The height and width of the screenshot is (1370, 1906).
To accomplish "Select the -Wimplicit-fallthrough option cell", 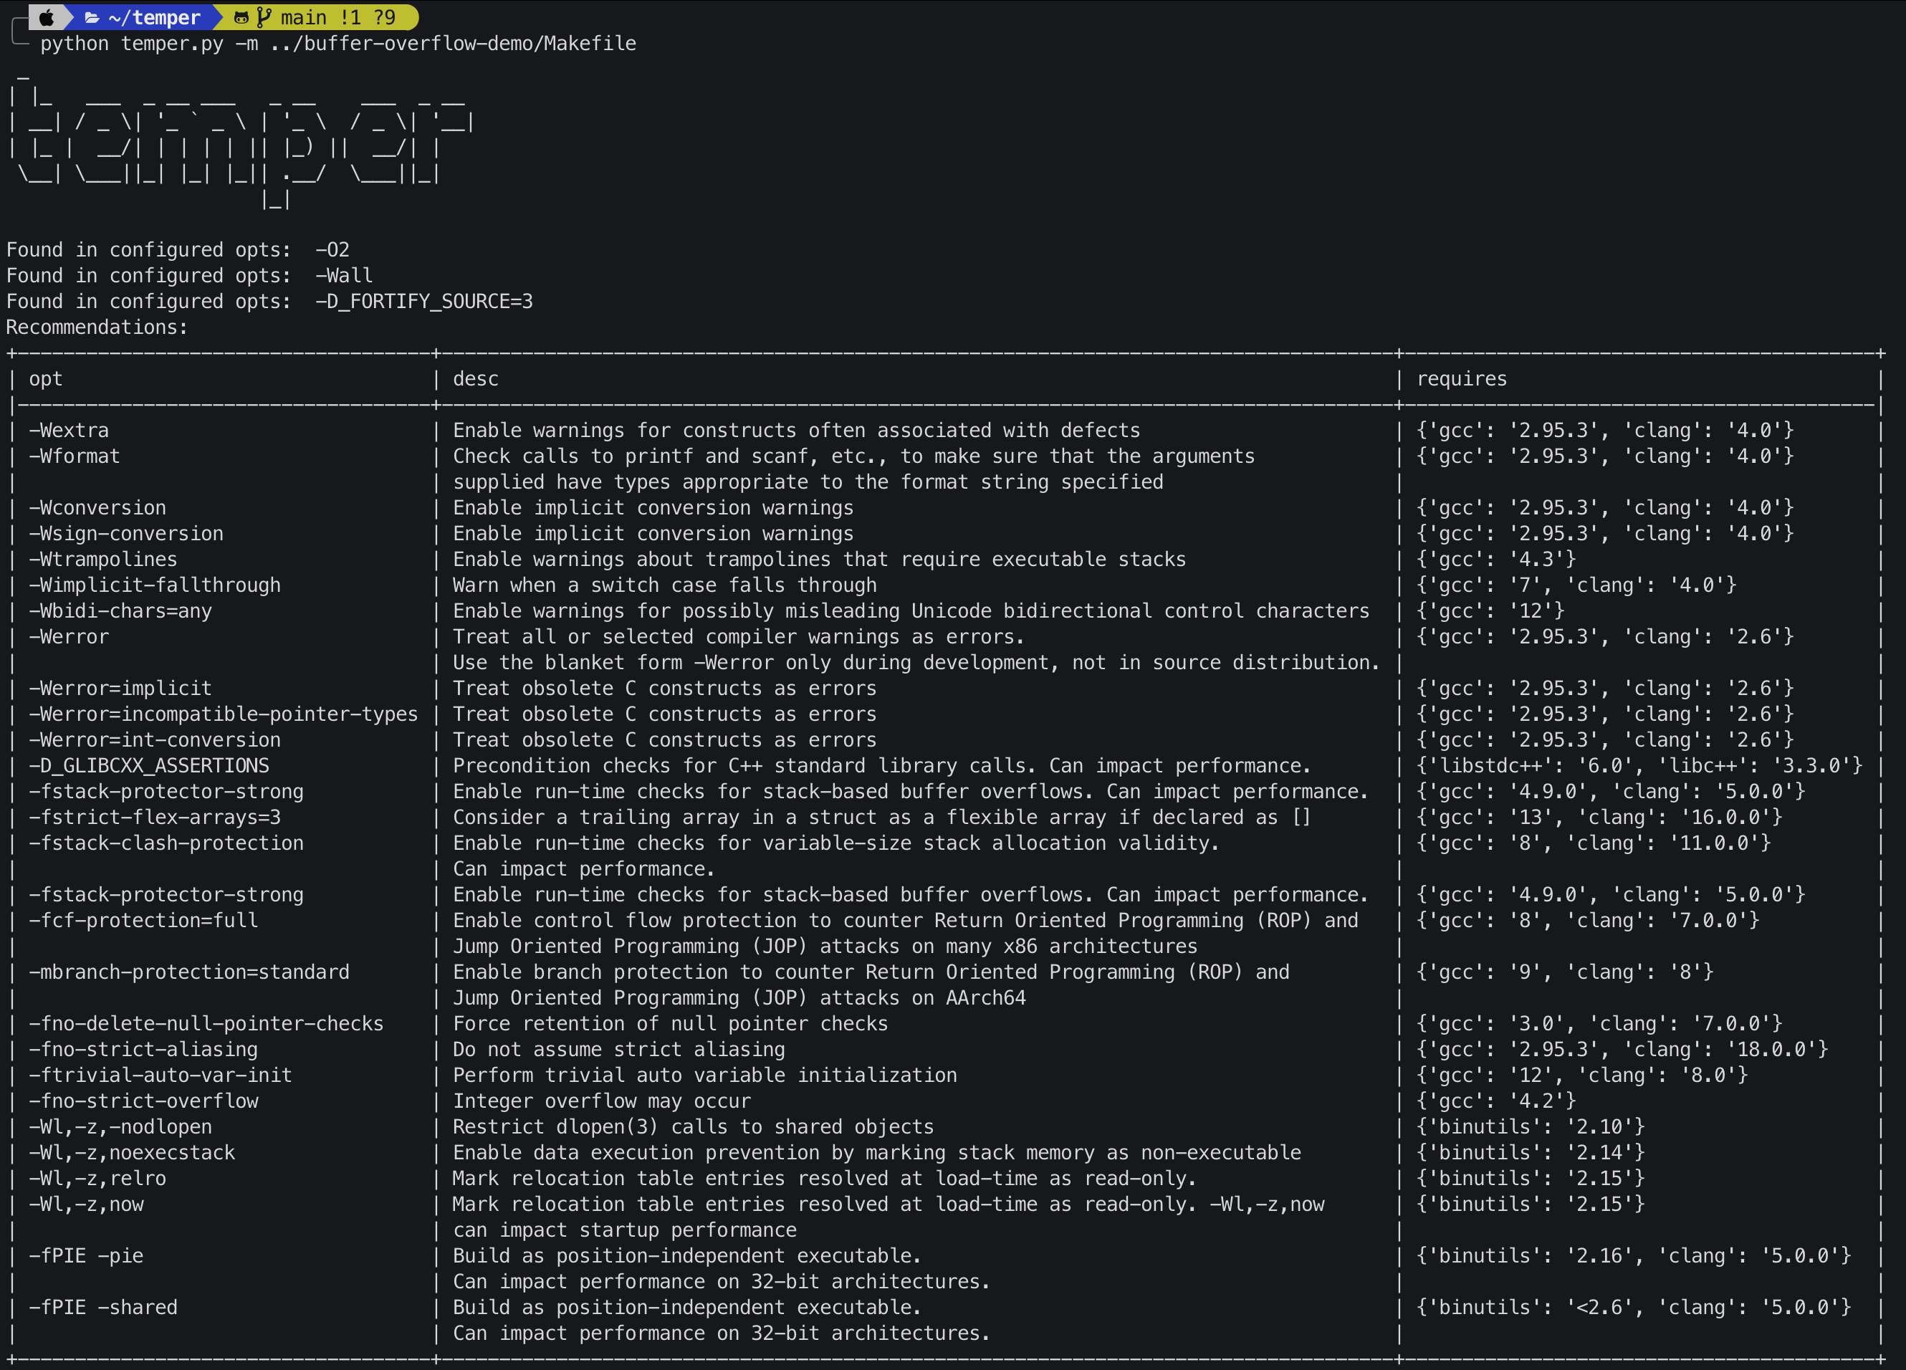I will click(155, 586).
